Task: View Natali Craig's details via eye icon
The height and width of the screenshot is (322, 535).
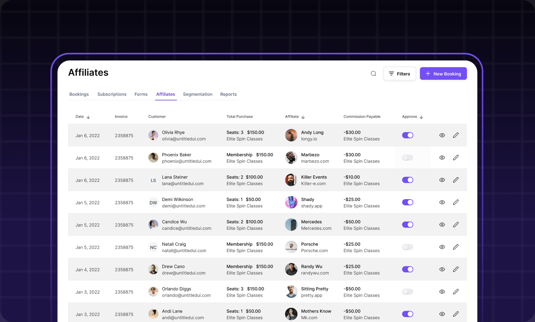Action: click(x=442, y=247)
